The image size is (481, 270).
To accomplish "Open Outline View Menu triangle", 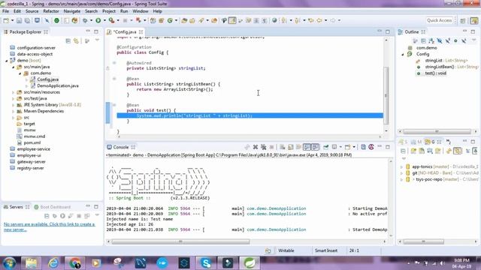I will click(x=473, y=40).
